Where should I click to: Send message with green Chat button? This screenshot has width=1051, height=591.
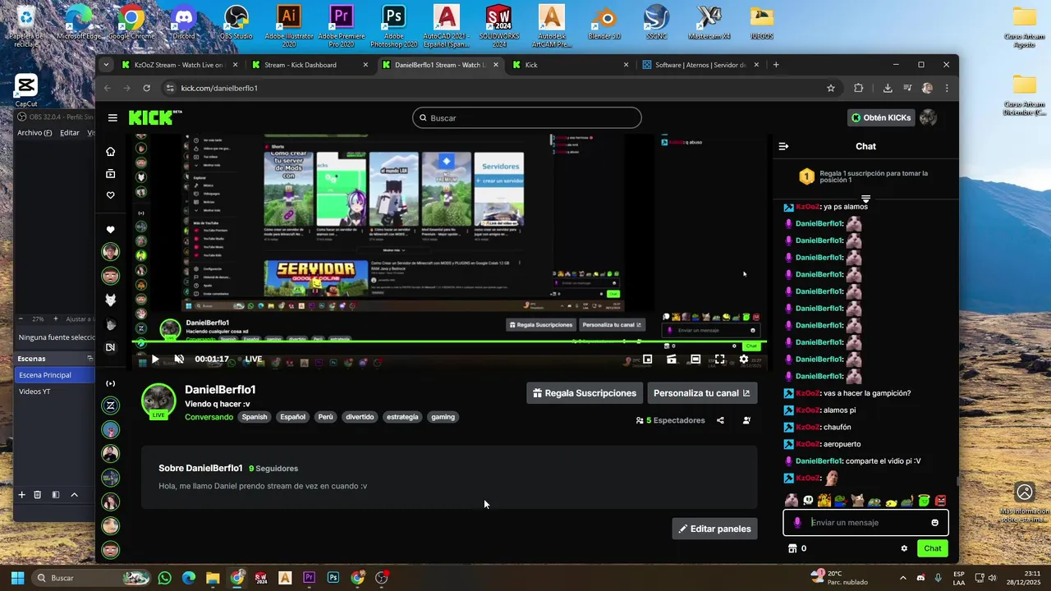pyautogui.click(x=933, y=548)
